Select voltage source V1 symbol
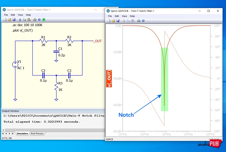This screenshot has height=152, width=226. 15,65
